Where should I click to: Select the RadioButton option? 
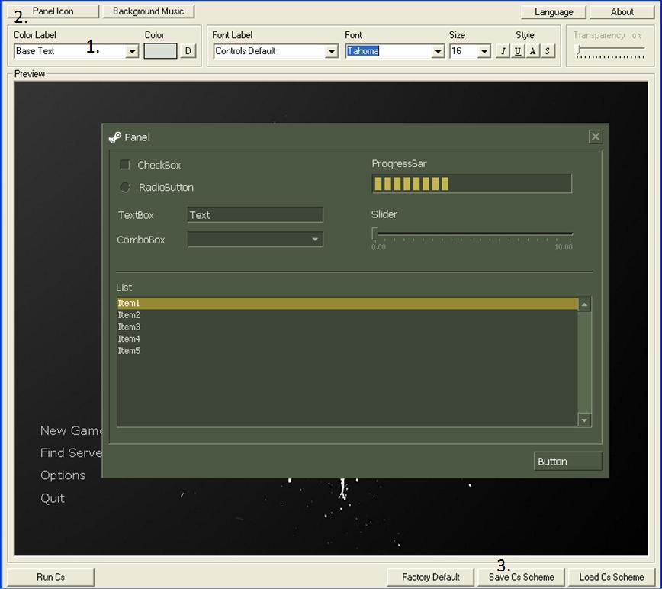(x=125, y=187)
